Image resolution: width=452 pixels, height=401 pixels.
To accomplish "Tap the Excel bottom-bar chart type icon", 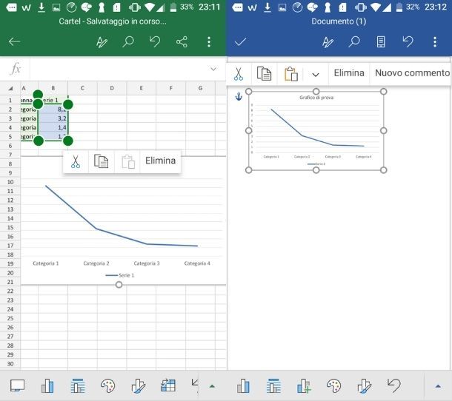I will pyautogui.click(x=47, y=385).
